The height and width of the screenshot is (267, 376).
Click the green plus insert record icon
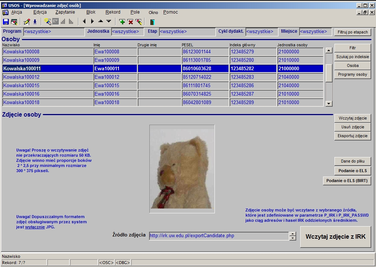point(122,22)
